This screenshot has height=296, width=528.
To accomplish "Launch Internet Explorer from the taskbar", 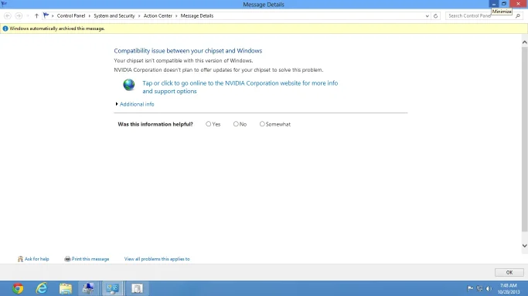I will (x=42, y=288).
